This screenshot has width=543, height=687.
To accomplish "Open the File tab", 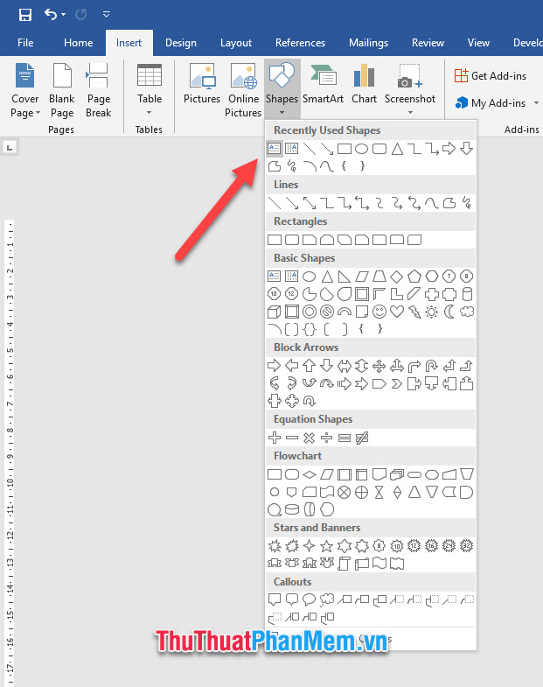I will click(x=25, y=43).
